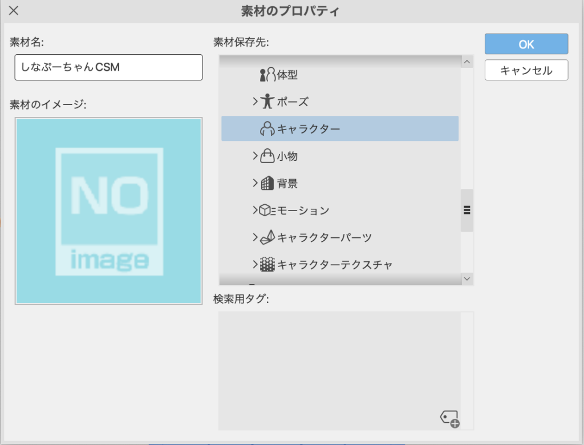Viewport: 584px width, 445px height.
Task: Click the NO image material thumbnail
Action: [x=108, y=211]
